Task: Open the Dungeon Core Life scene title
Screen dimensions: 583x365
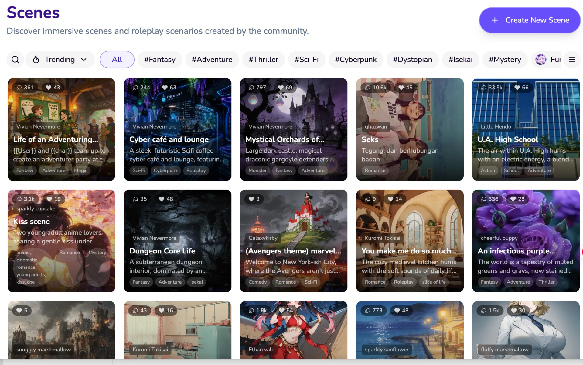Action: [x=162, y=251]
